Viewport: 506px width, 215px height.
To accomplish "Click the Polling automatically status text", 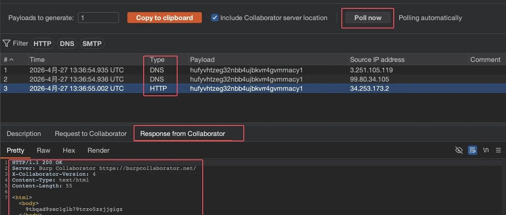I will pyautogui.click(x=430, y=18).
